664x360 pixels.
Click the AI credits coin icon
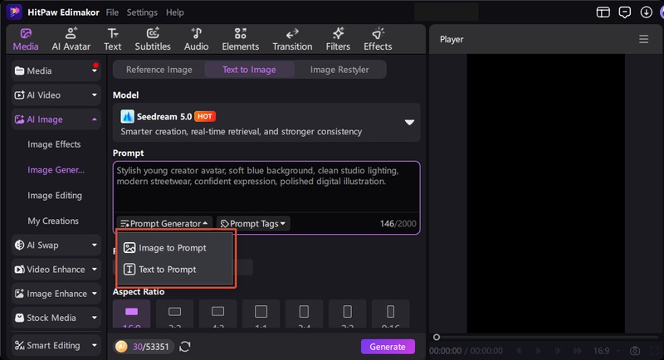click(x=121, y=347)
